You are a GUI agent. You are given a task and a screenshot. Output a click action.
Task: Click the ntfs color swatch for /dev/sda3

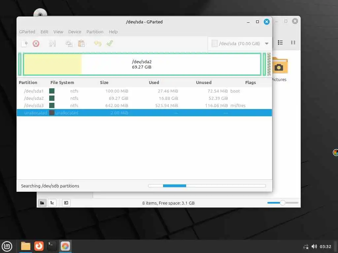click(x=52, y=105)
